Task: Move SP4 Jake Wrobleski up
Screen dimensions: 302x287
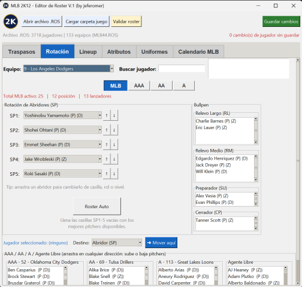Action: (x=107, y=159)
